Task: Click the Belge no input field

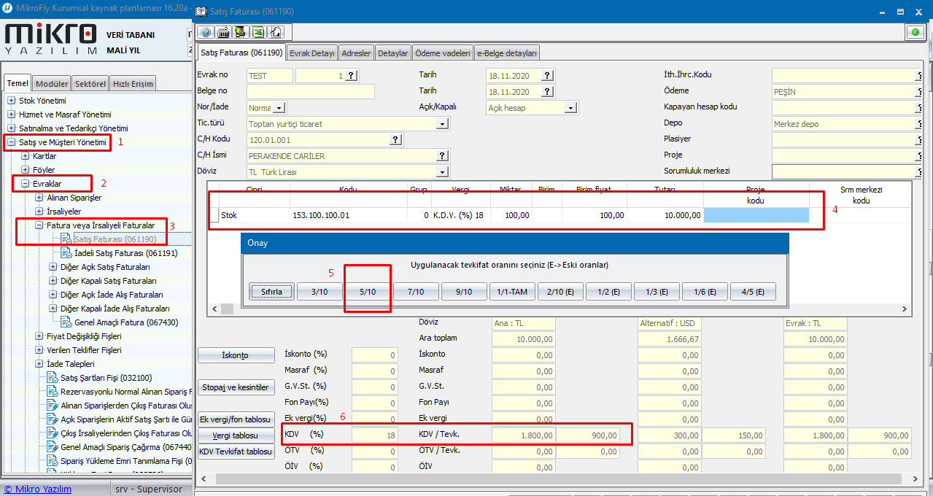Action: click(310, 92)
